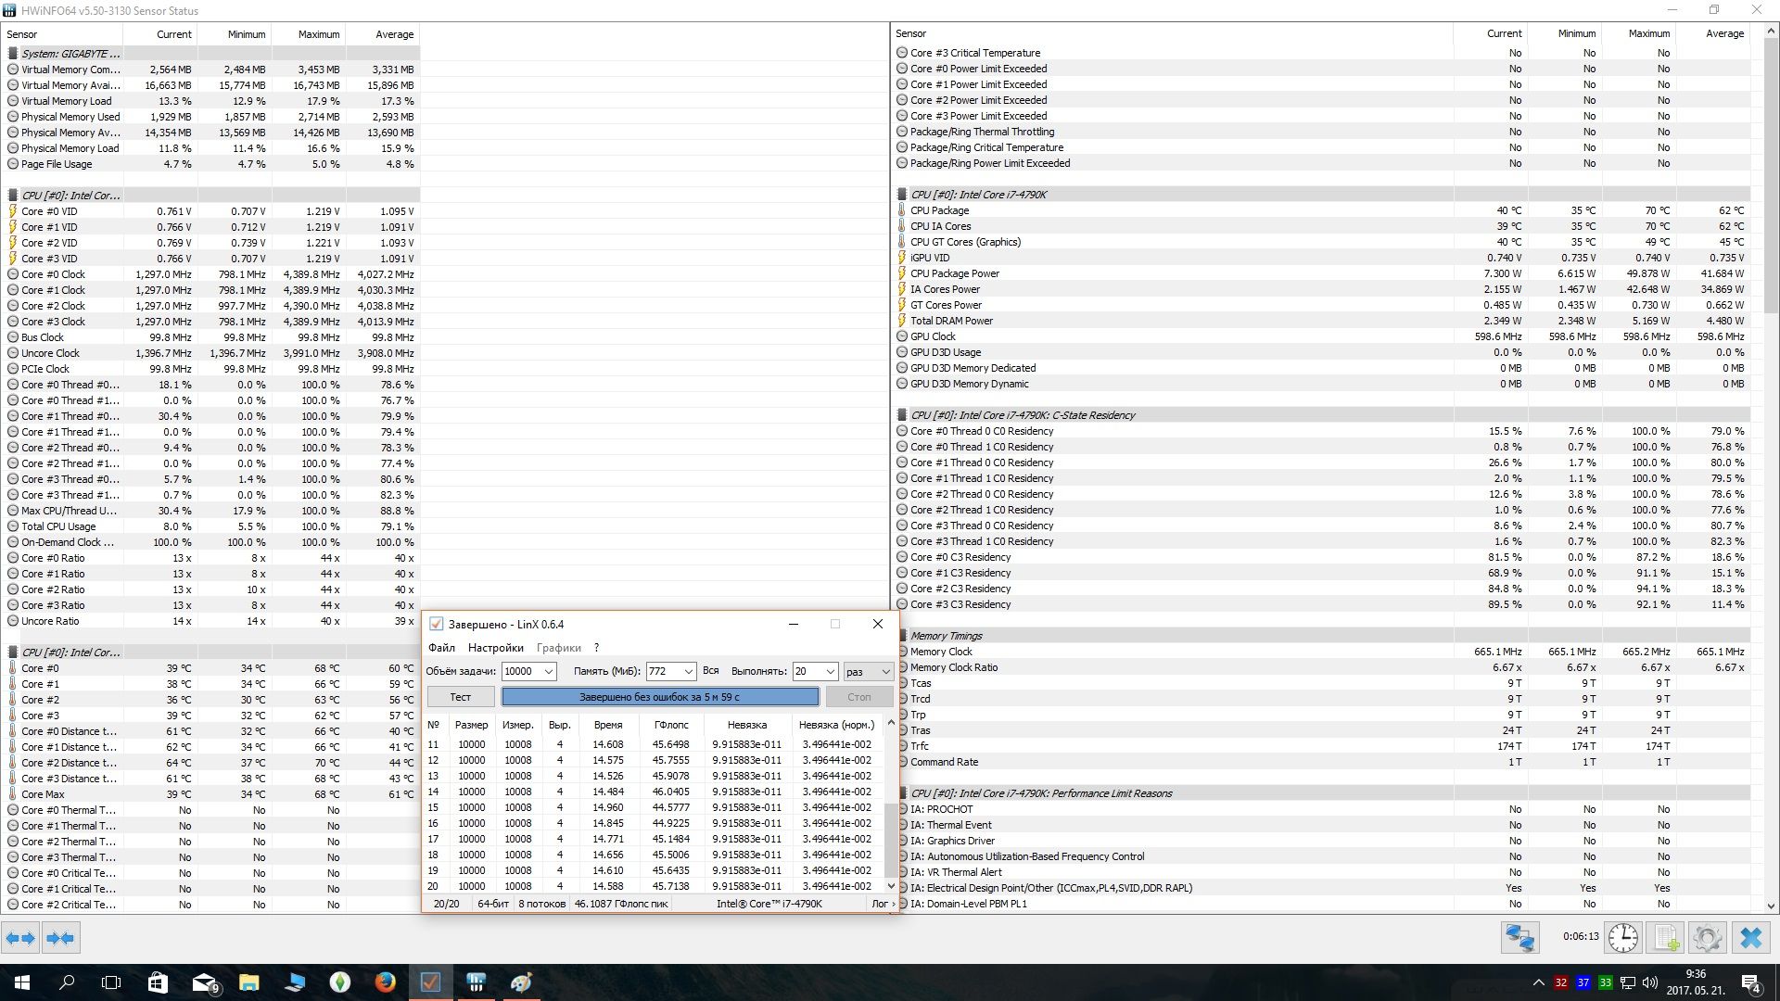Click the volume speaker tray icon
Viewport: 1780px width, 1001px height.
pos(1650,982)
